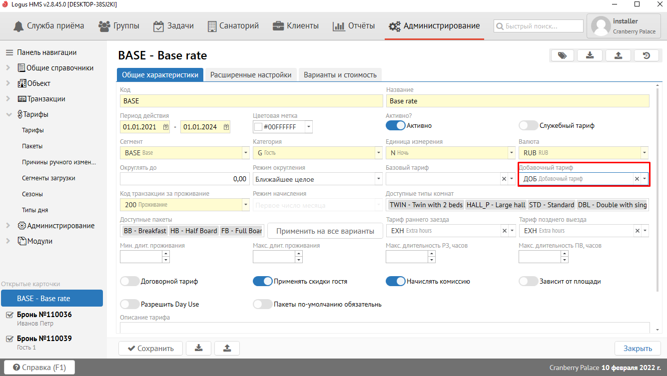
Task: Click the Сохранить button
Action: 150,348
